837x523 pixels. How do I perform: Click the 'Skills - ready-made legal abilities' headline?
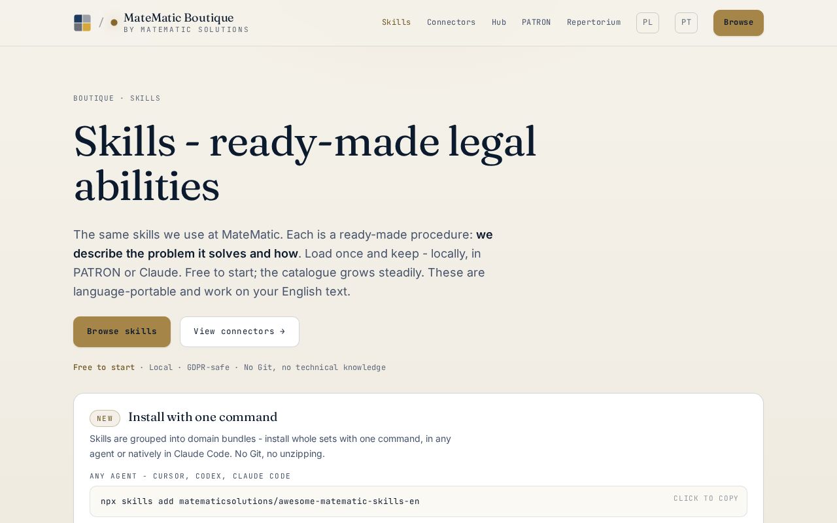(x=305, y=163)
